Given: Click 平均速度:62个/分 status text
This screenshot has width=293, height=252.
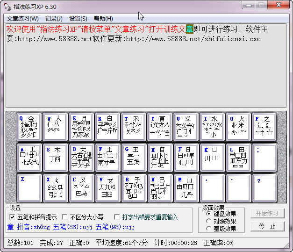Looking at the screenshot, I should (x=121, y=243).
